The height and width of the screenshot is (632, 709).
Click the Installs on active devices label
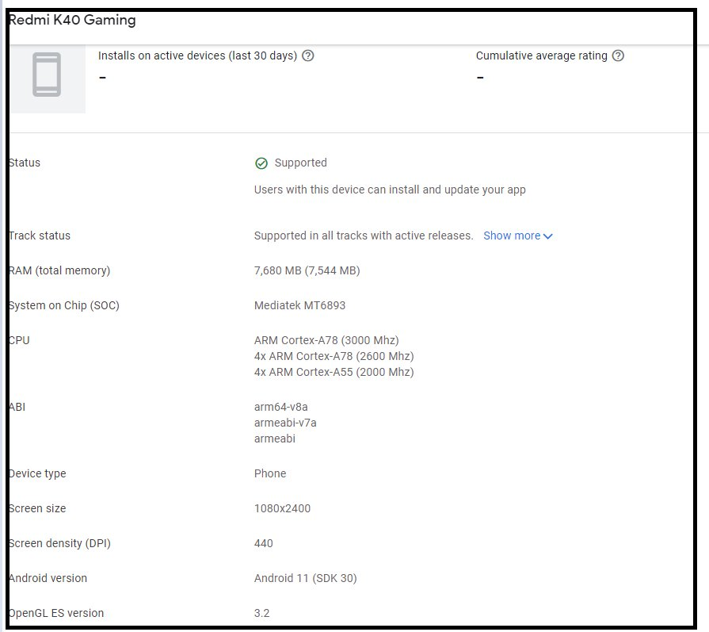[197, 56]
